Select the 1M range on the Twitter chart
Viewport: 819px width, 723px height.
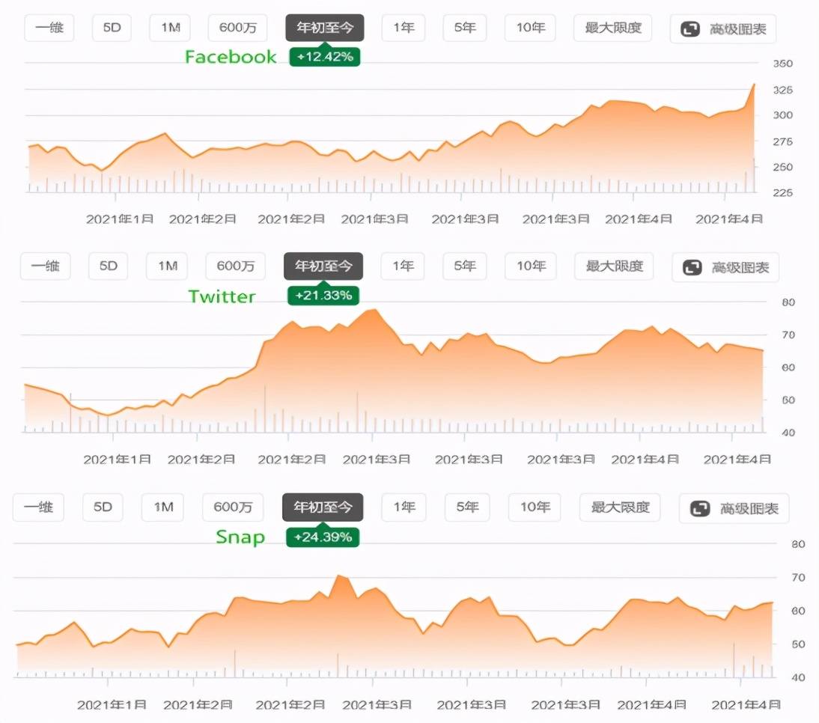pyautogui.click(x=166, y=266)
